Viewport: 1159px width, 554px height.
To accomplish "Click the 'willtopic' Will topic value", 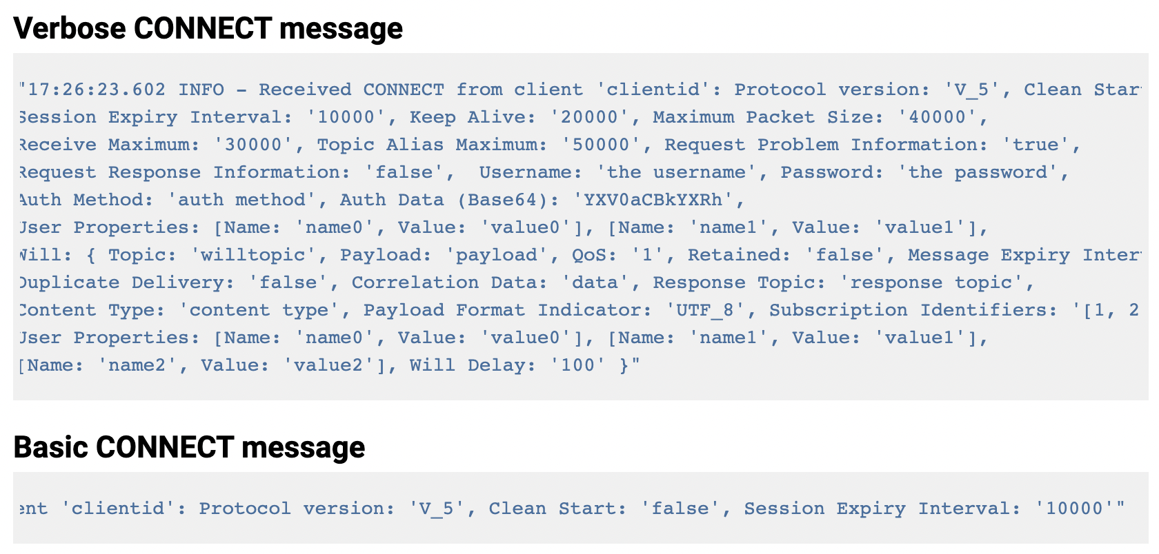I will tap(253, 255).
